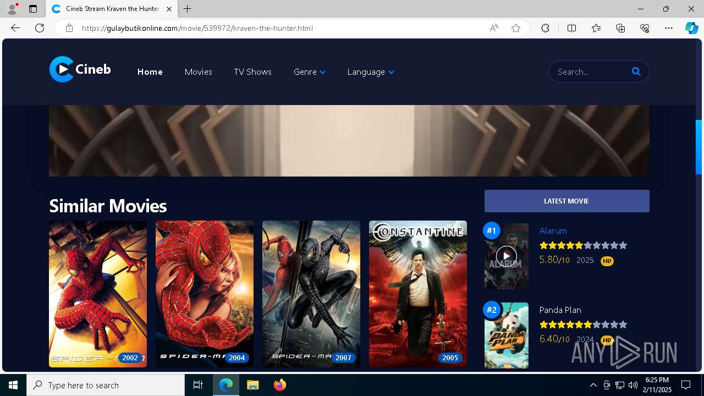Open volume control in tray
This screenshot has height=396, width=704.
coord(633,385)
